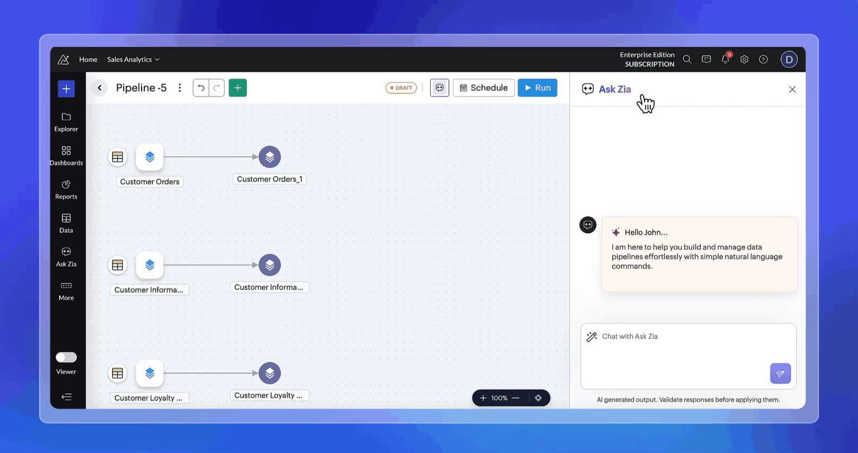Open the notifications bell
Screen dimensions: 858x453
point(725,60)
